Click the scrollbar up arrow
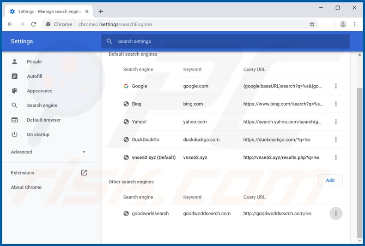The width and height of the screenshot is (365, 246). 359,55
